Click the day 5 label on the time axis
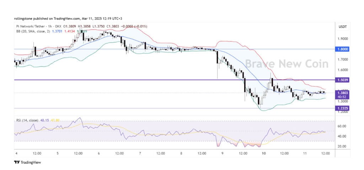This screenshot has width=364, height=170. pyautogui.click(x=57, y=153)
